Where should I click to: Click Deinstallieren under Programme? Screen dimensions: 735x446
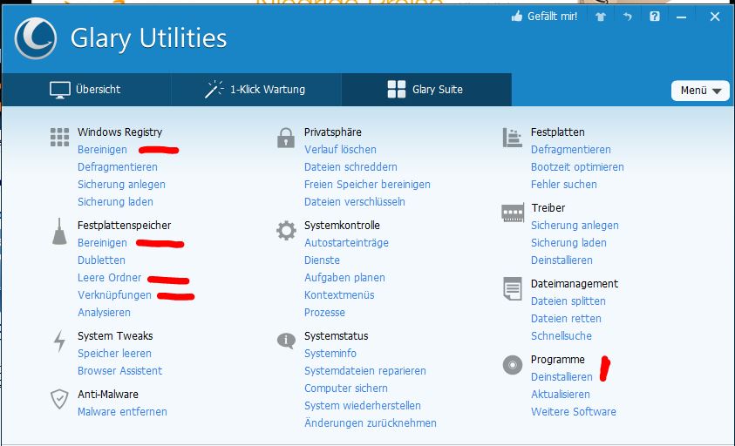(x=561, y=377)
